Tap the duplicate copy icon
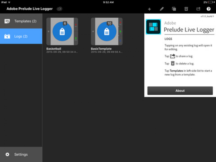 [x=174, y=9]
